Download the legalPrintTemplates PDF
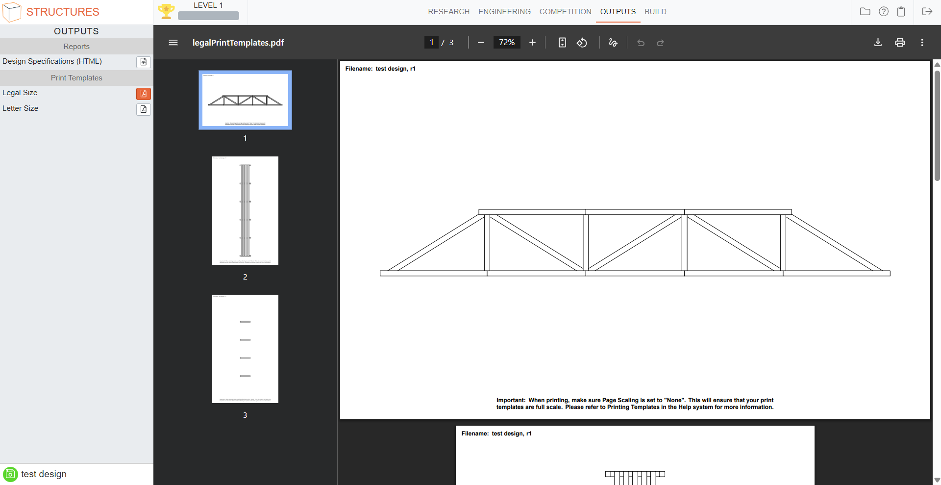941x485 pixels. point(878,43)
